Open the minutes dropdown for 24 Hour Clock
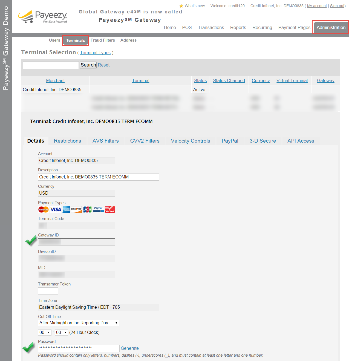349x361 pixels. [x=61, y=332]
